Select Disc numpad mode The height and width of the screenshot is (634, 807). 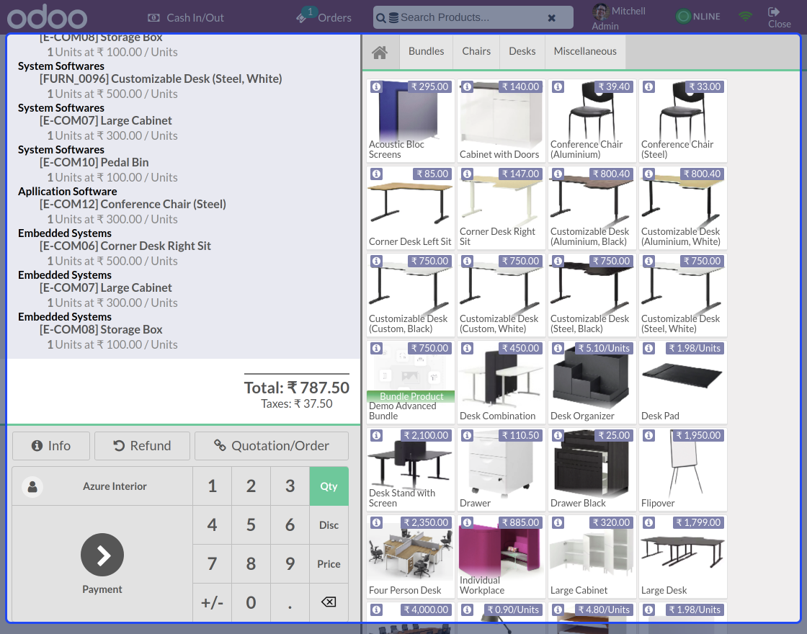[x=329, y=525]
